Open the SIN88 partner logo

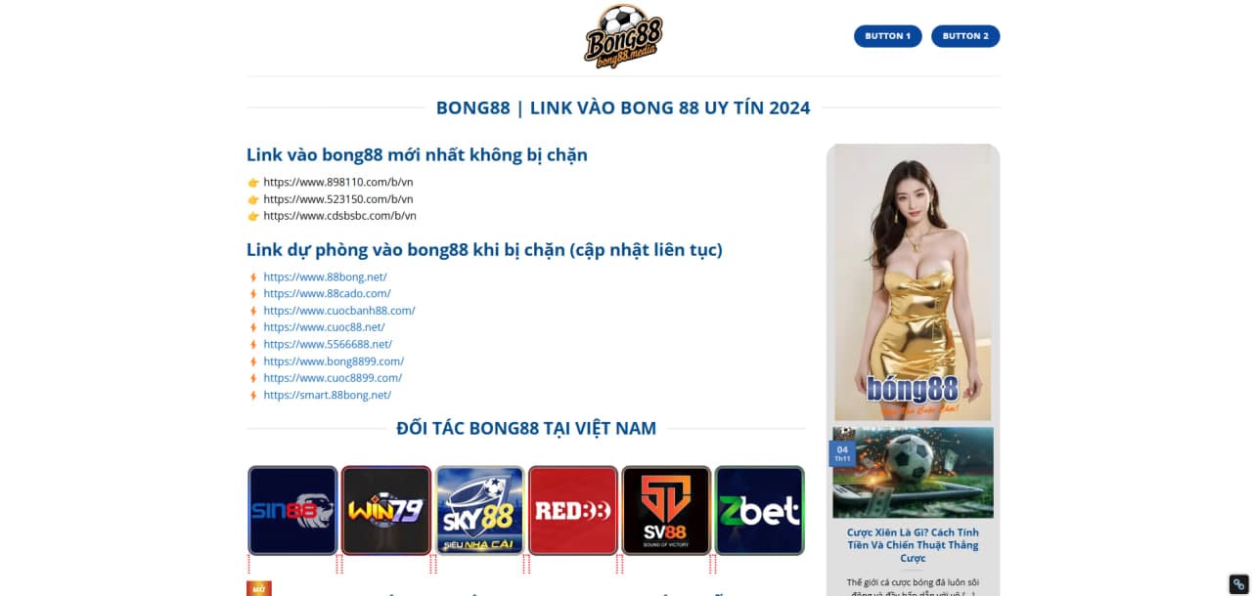(292, 510)
